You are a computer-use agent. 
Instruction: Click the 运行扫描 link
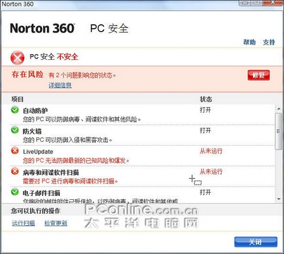tap(24, 223)
